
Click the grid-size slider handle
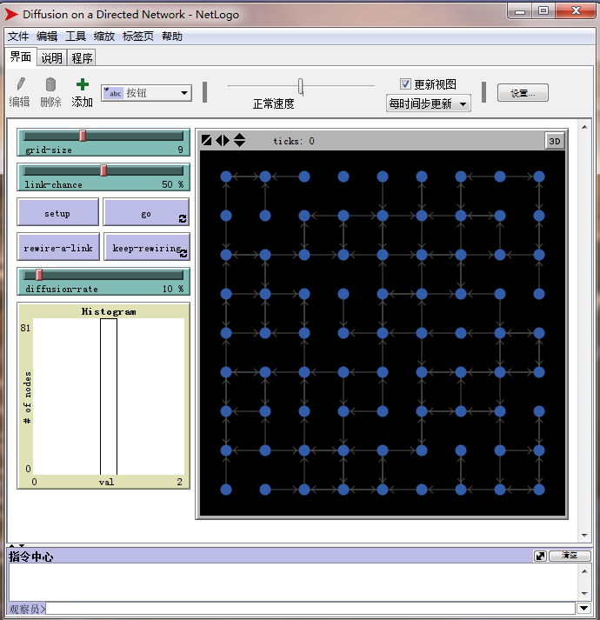point(83,136)
